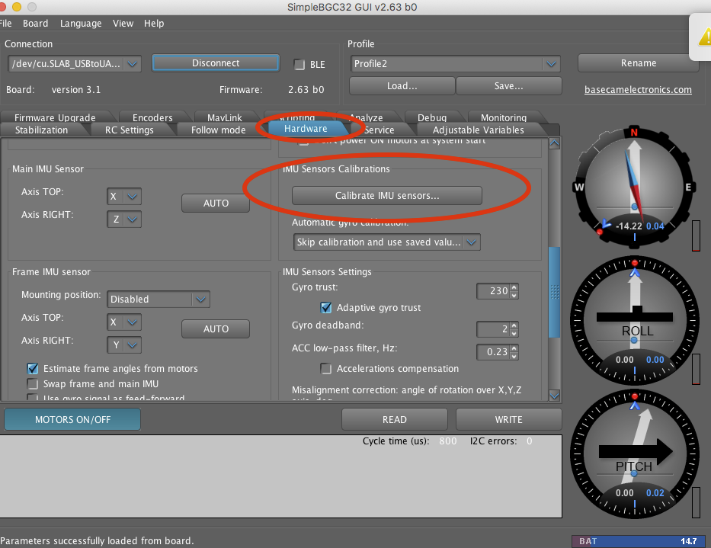Image resolution: width=711 pixels, height=548 pixels.
Task: Uncheck Estimate frame angles from motors
Action: pyautogui.click(x=33, y=368)
